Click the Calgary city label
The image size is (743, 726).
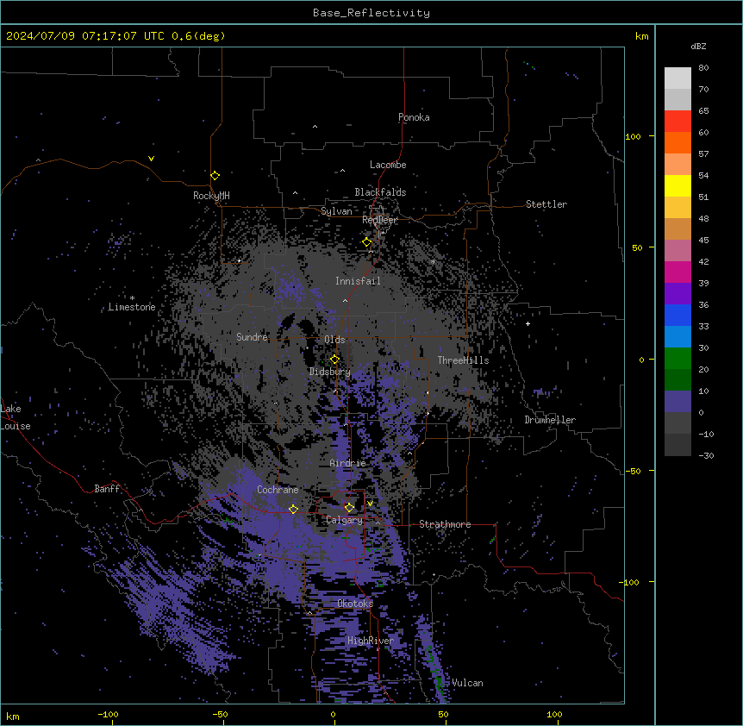point(344,520)
